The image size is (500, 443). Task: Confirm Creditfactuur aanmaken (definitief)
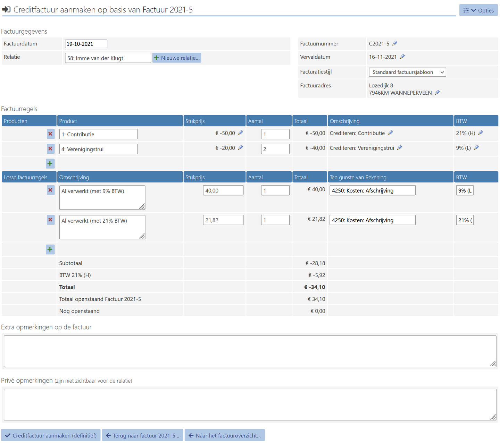51,435
